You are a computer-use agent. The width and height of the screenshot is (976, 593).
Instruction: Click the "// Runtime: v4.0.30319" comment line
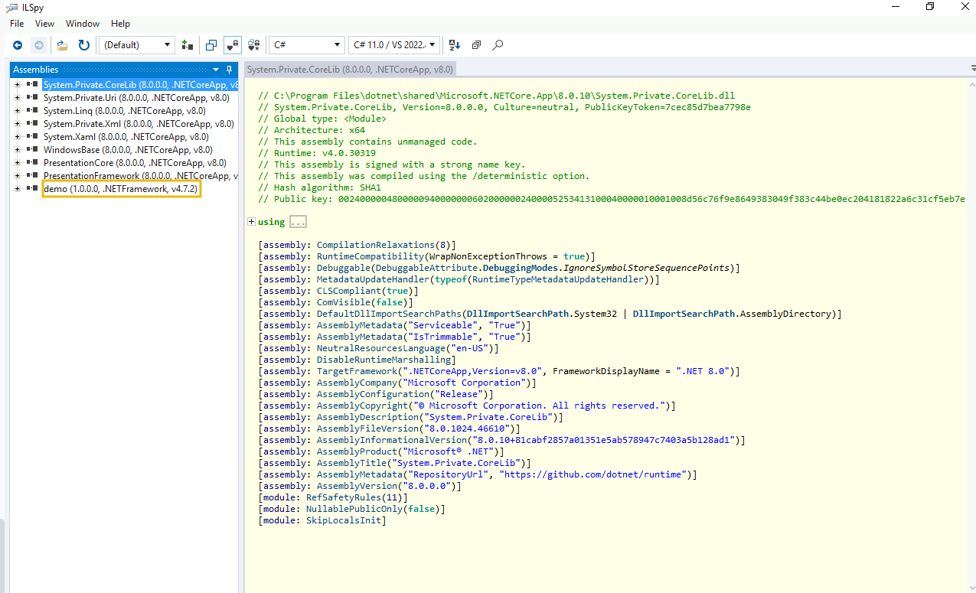[x=317, y=153]
